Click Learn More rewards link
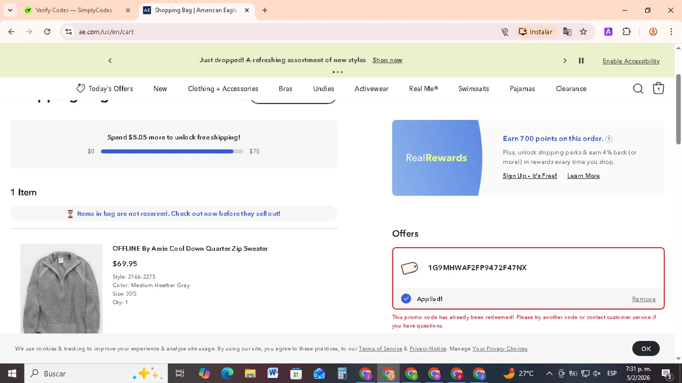This screenshot has width=682, height=383. 583,176
